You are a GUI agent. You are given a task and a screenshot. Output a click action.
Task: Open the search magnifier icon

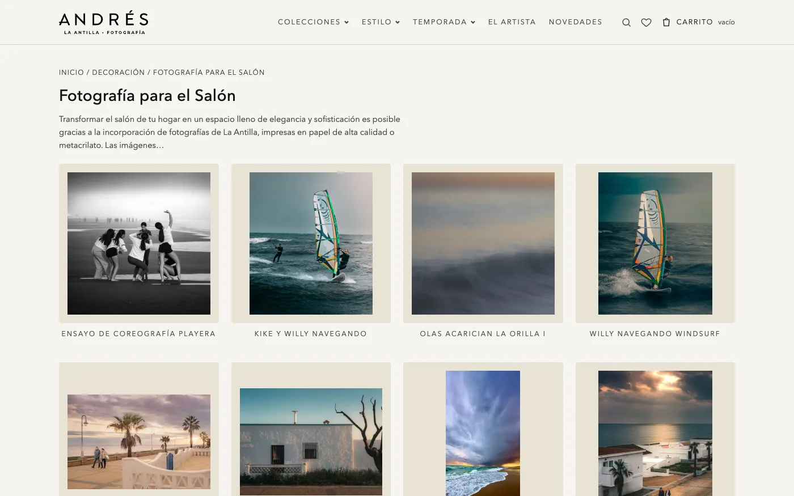click(626, 23)
